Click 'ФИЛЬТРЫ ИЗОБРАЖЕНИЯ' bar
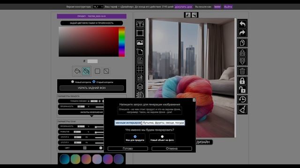Viewport: 300px width, 168px height. click(81, 112)
